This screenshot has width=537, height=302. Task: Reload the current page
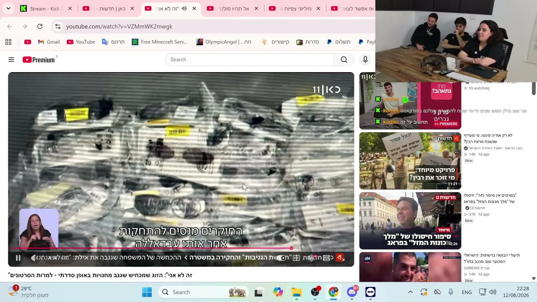pos(40,26)
